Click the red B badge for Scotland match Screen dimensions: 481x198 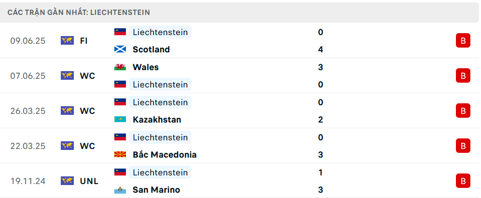(463, 41)
